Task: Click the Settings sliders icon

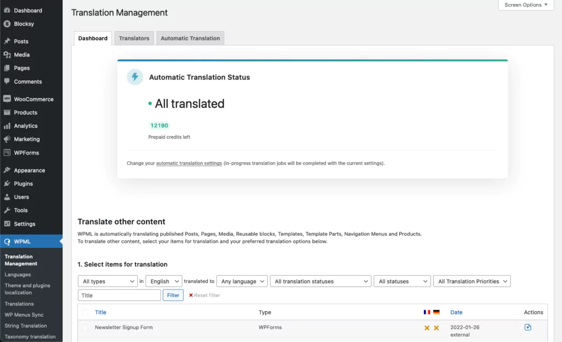Action: [7, 224]
